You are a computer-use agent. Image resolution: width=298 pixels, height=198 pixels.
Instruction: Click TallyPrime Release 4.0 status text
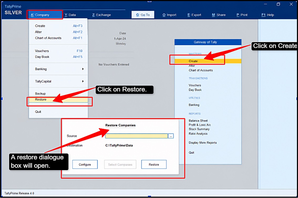click(19, 193)
